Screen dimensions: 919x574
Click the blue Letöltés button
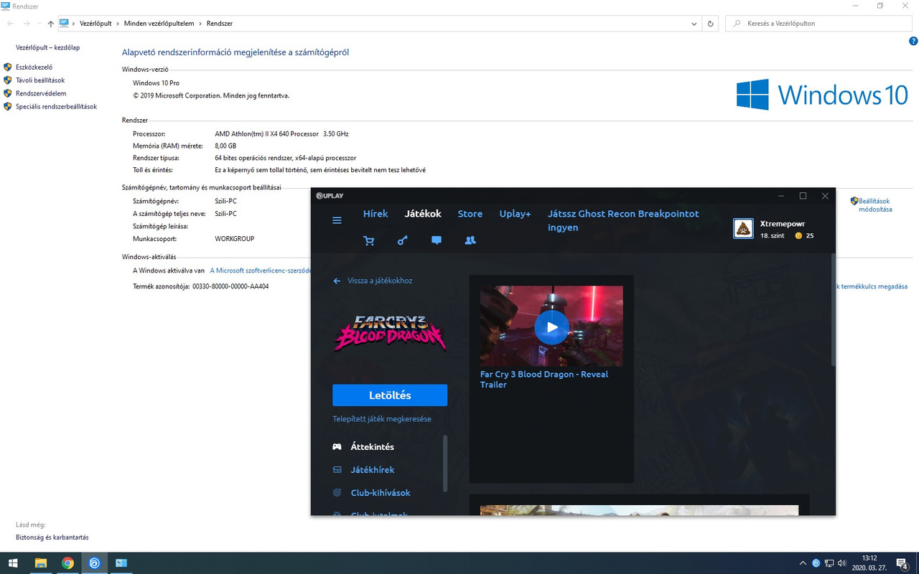pyautogui.click(x=390, y=395)
